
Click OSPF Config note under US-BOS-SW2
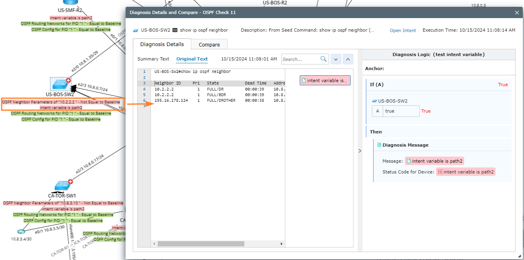coord(61,119)
